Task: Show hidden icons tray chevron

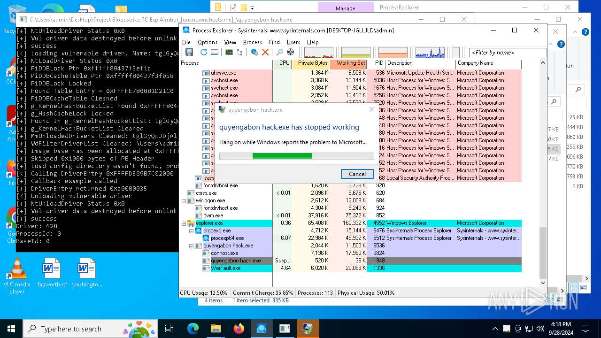Action: 495,329
